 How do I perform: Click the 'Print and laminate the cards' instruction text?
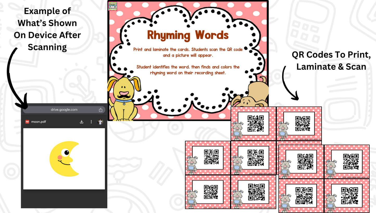[188, 52]
